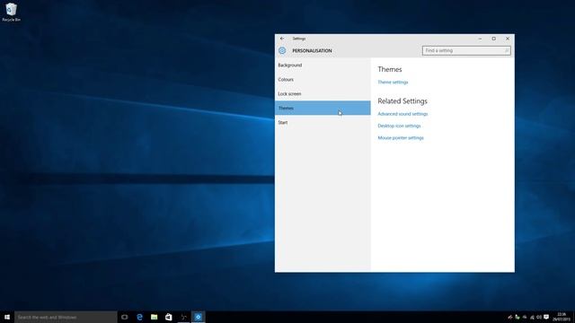Screen dimensions: 575x323
Task: Maximize the Settings window
Action: coord(494,39)
